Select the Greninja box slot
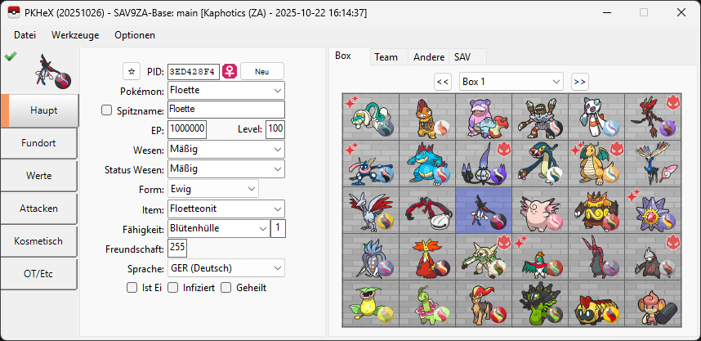The width and height of the screenshot is (701, 341). pos(371,164)
